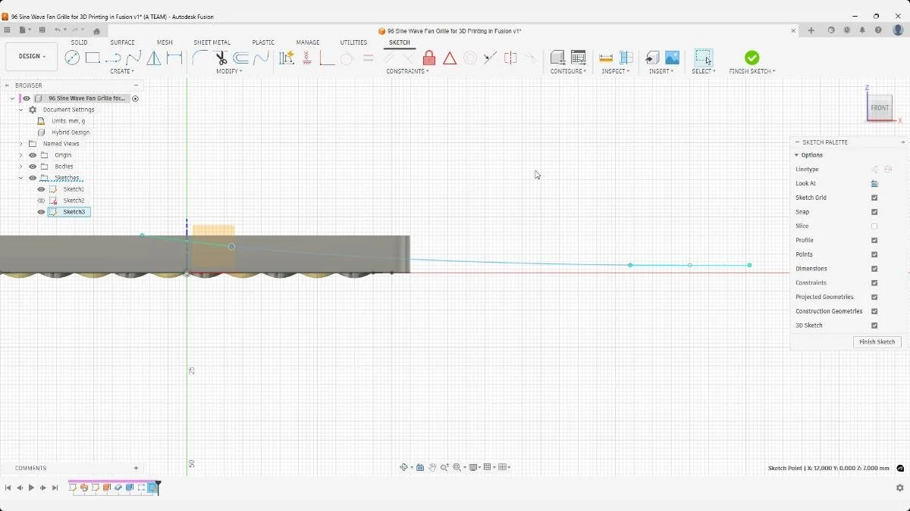Click the Orbit icon in navigation bar
The image size is (910, 511).
click(x=404, y=467)
